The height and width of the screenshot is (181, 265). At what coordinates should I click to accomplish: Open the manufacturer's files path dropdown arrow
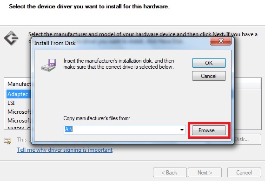pyautogui.click(x=182, y=130)
